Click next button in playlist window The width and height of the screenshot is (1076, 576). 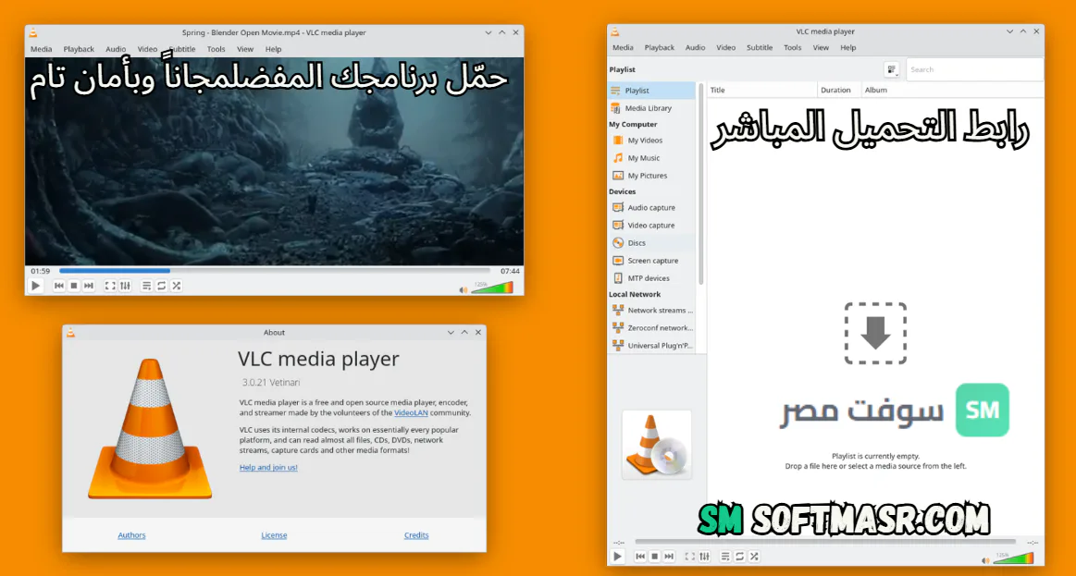tap(669, 556)
